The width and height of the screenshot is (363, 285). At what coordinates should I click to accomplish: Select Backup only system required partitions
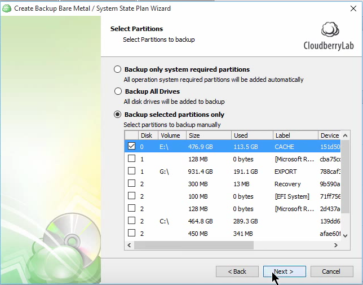click(117, 69)
